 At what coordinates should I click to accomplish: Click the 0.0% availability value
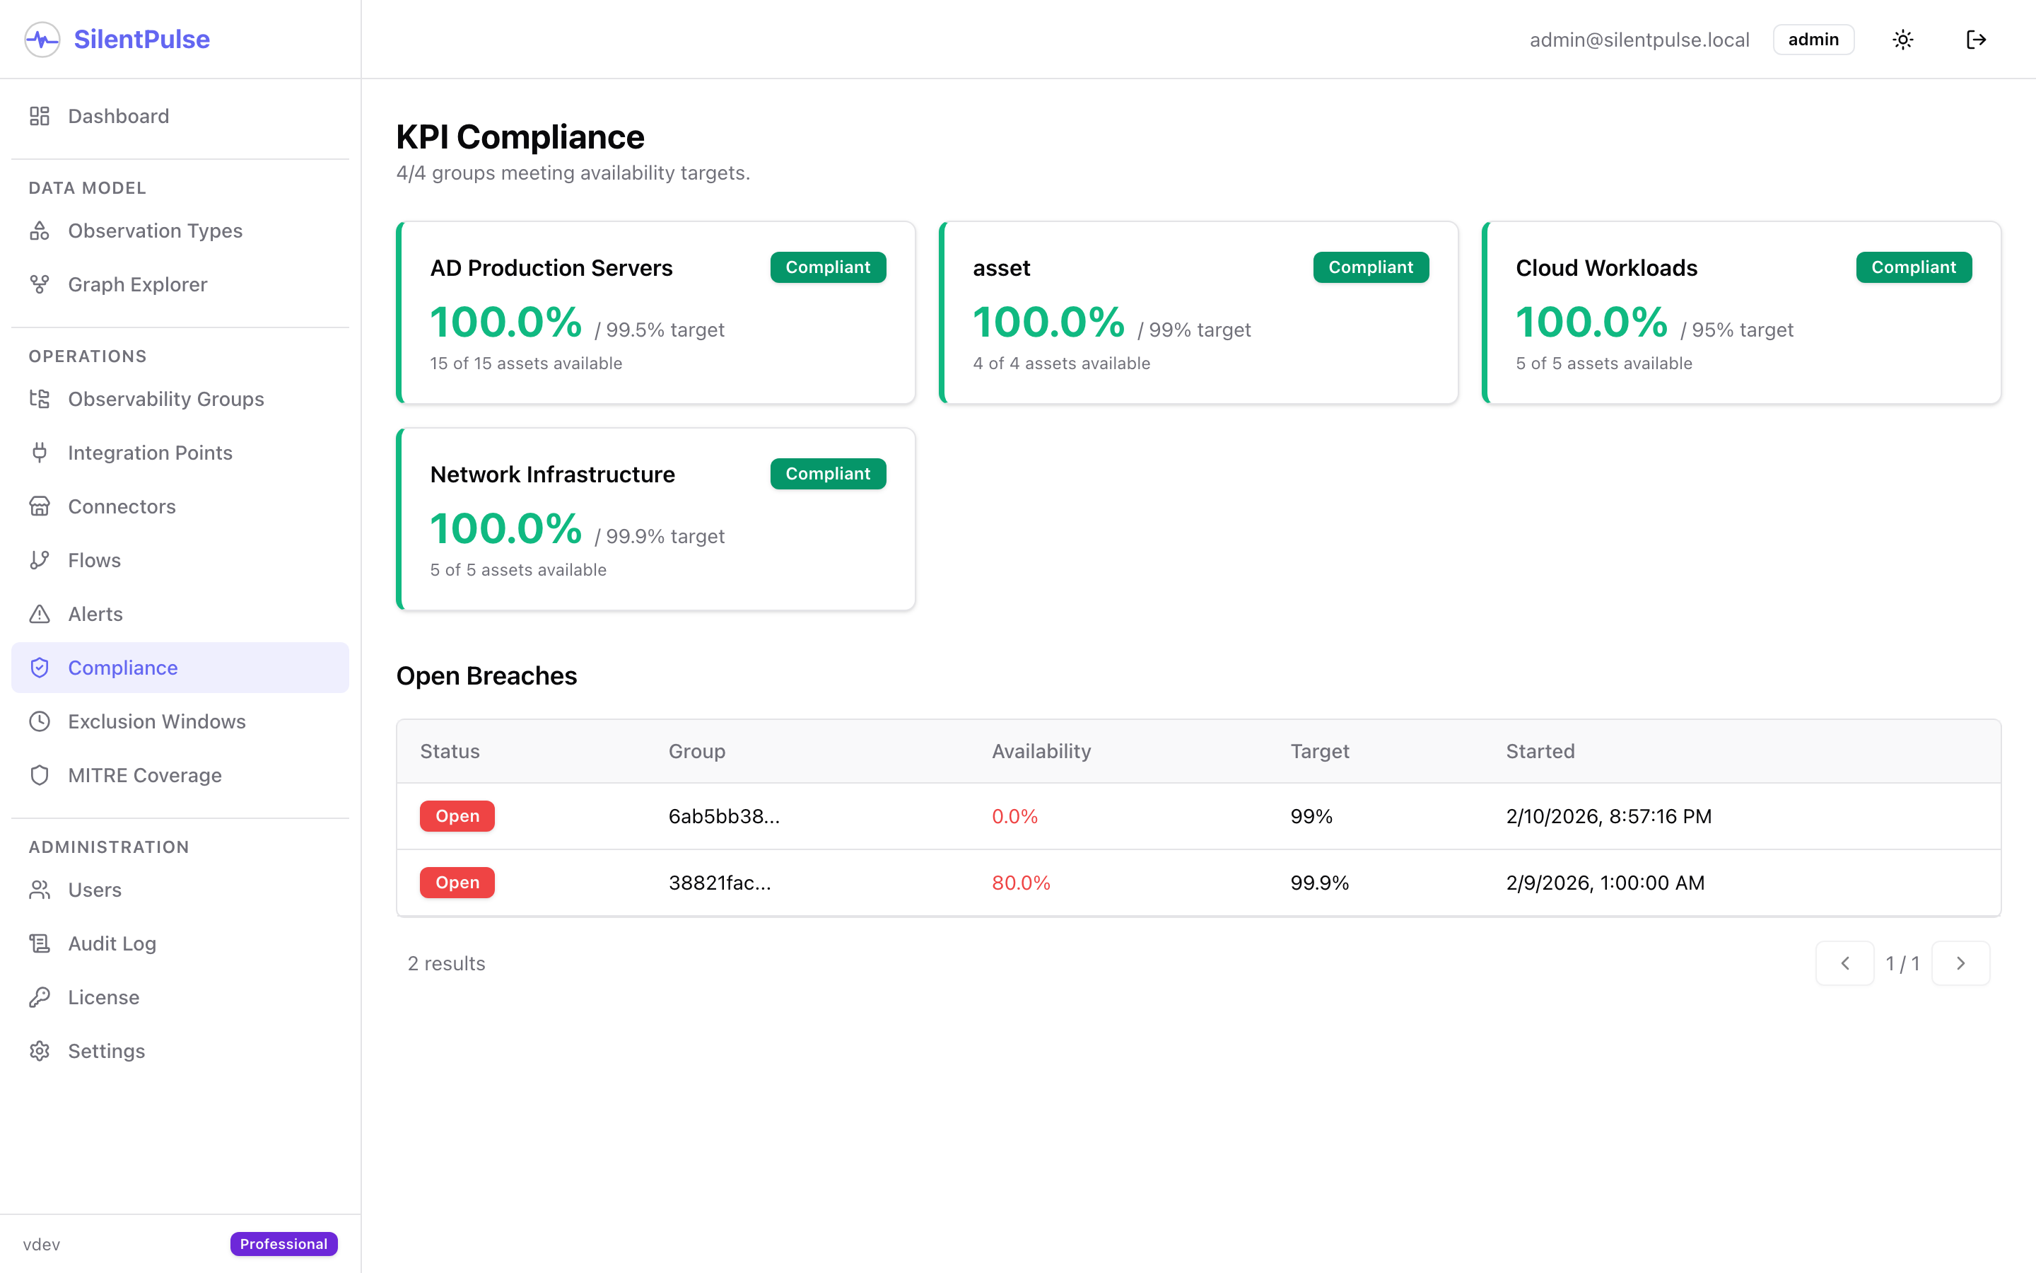[1014, 816]
